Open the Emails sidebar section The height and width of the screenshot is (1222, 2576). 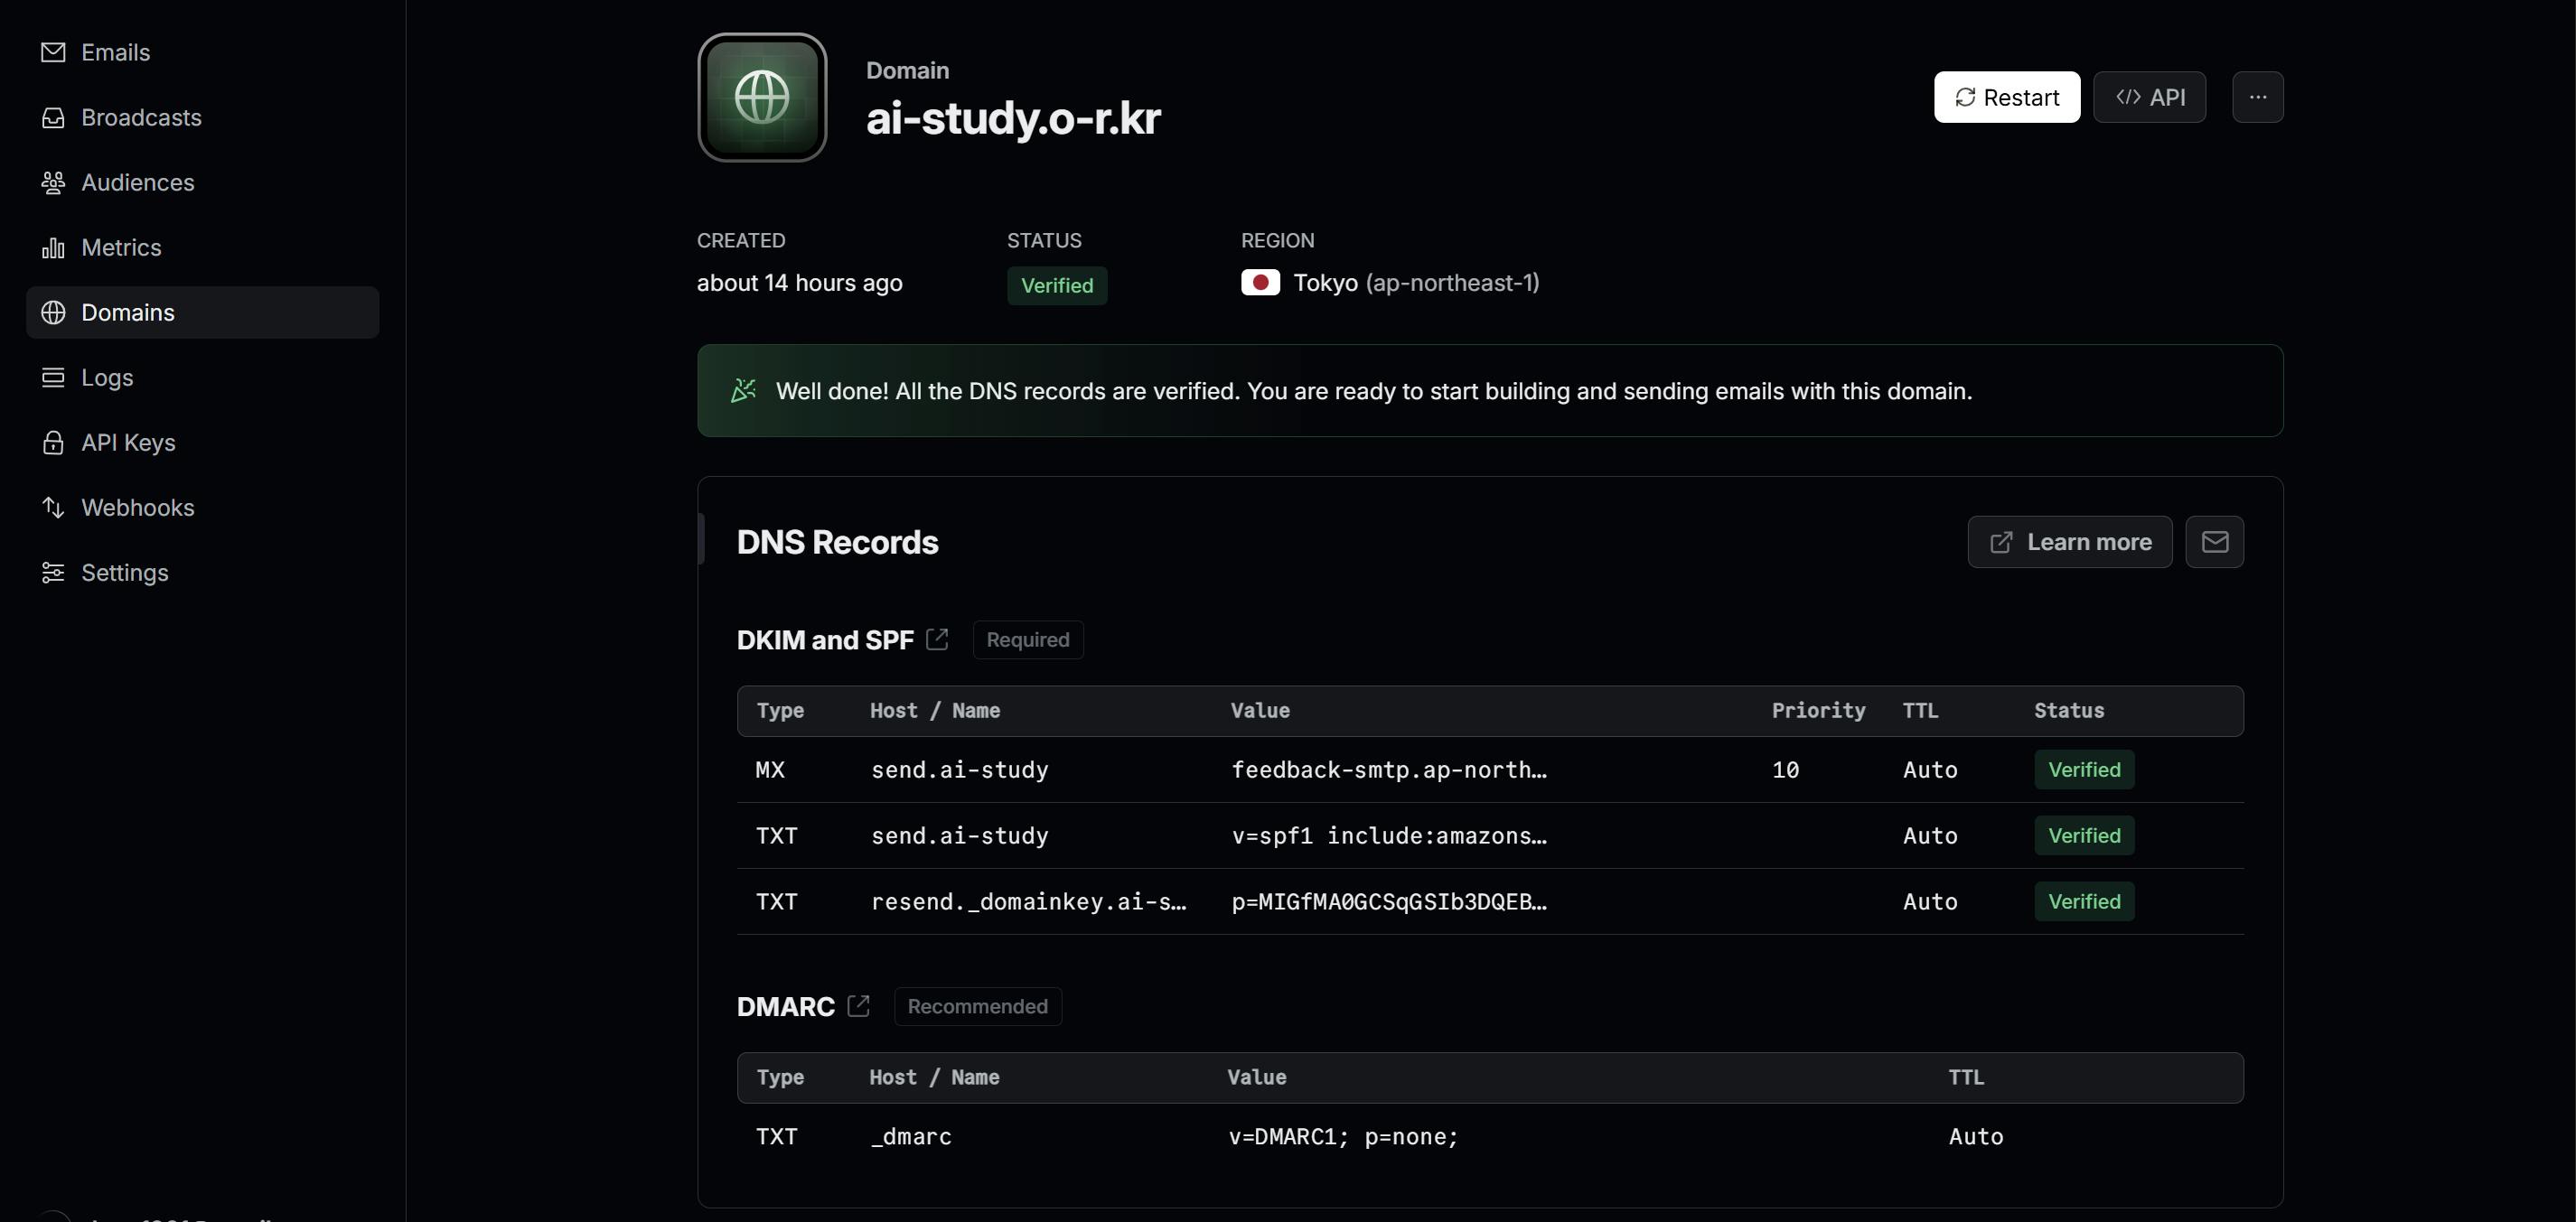coord(115,52)
